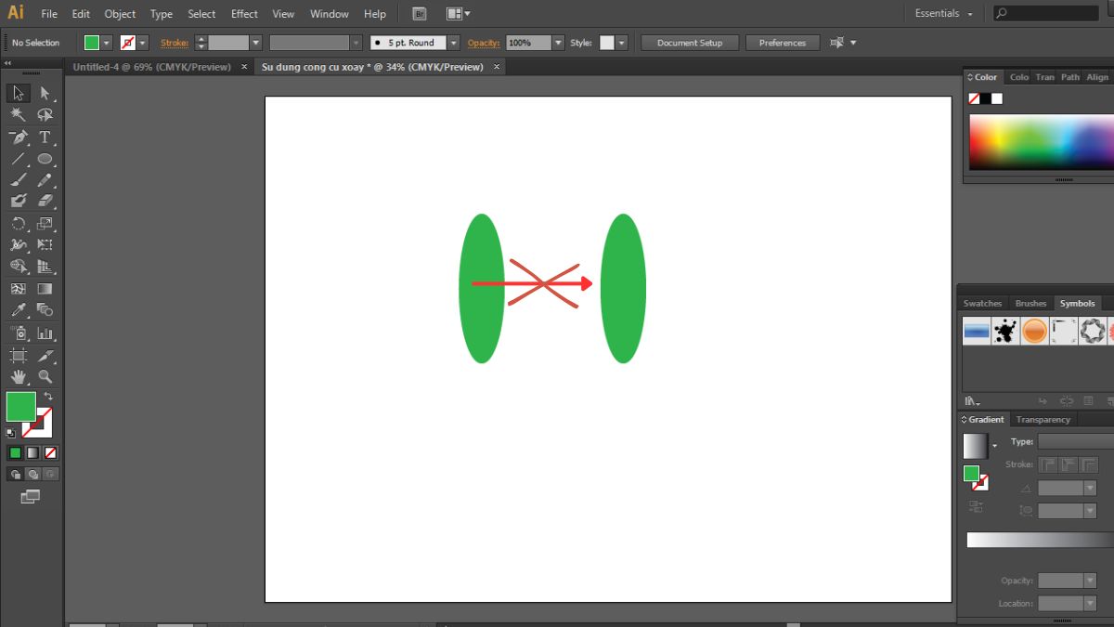Set paint mode to Gradient
Viewport: 1114px width, 627px height.
[32, 452]
